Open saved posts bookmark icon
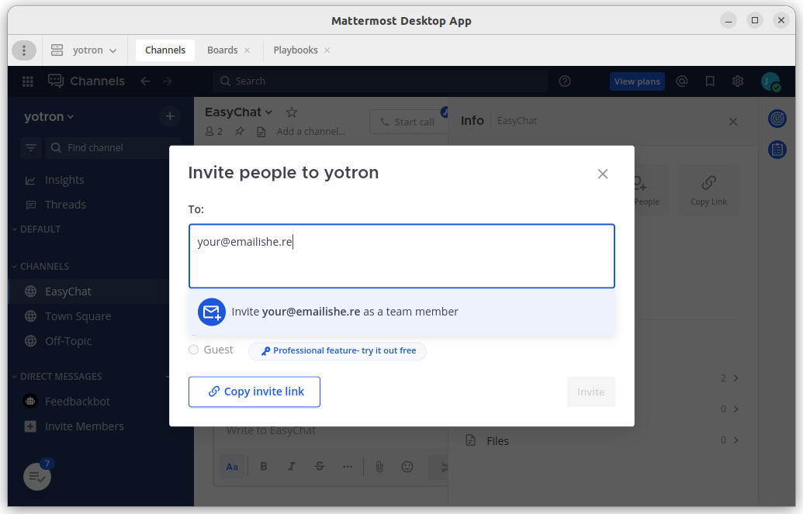 [x=710, y=81]
